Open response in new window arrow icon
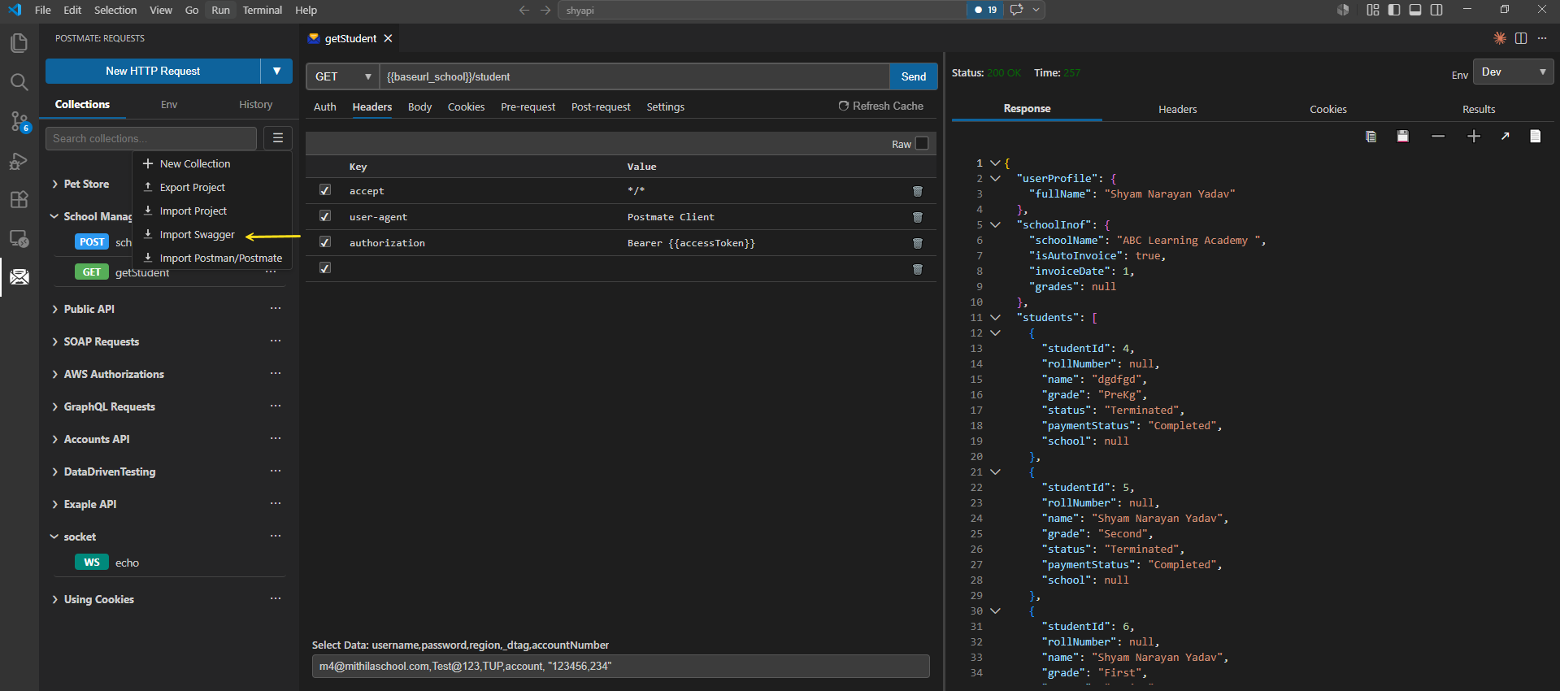The height and width of the screenshot is (691, 1560). (1506, 137)
